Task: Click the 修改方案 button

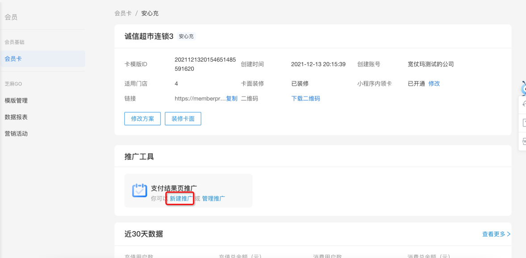Action: (x=143, y=118)
